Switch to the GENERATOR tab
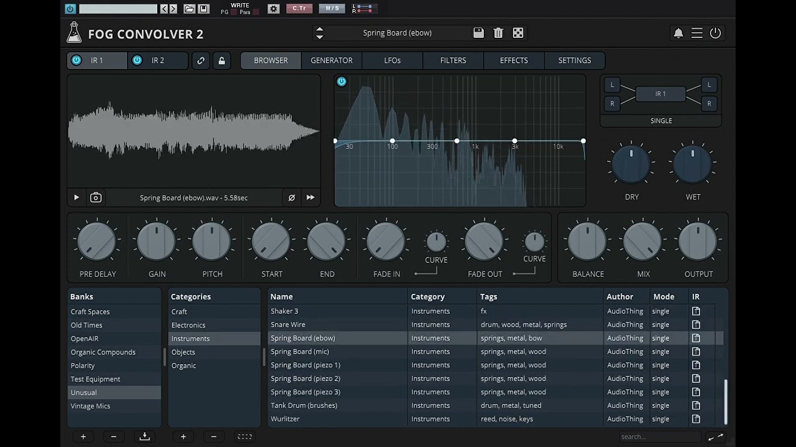The width and height of the screenshot is (796, 447). (x=331, y=60)
